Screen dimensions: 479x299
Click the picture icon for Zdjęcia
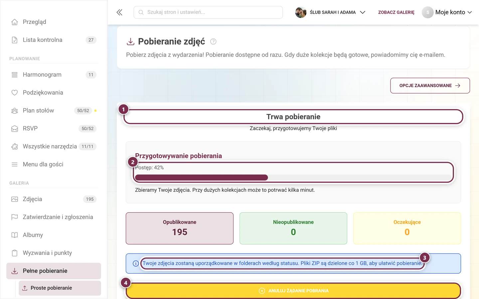tap(15, 199)
